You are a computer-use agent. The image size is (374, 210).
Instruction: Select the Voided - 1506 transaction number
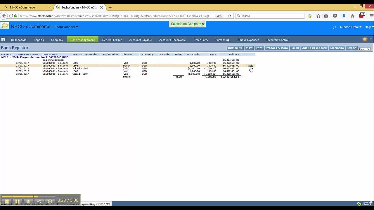click(x=80, y=69)
